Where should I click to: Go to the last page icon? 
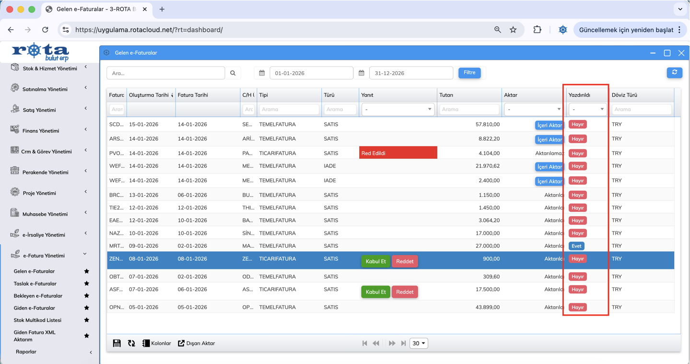click(x=404, y=343)
